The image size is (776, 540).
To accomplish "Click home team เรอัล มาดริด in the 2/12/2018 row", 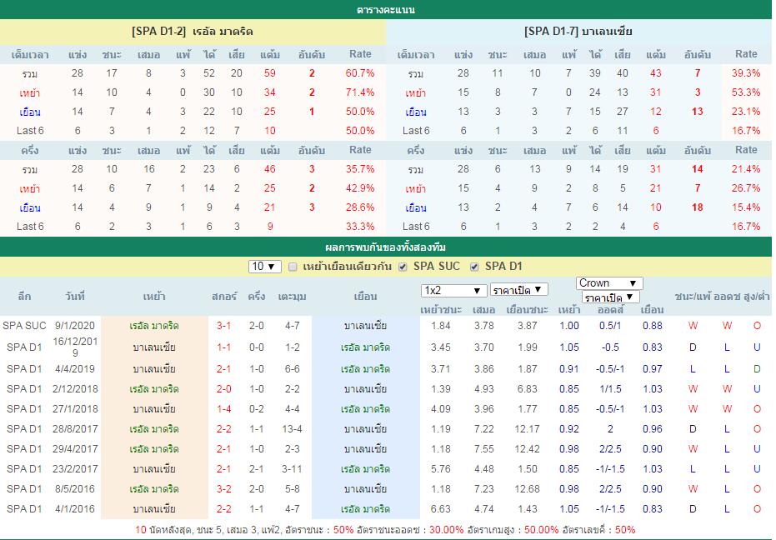I will click(x=154, y=389).
